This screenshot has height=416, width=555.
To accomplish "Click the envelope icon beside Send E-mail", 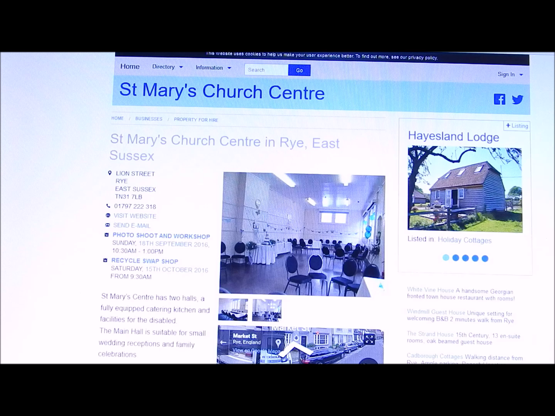I will point(108,225).
